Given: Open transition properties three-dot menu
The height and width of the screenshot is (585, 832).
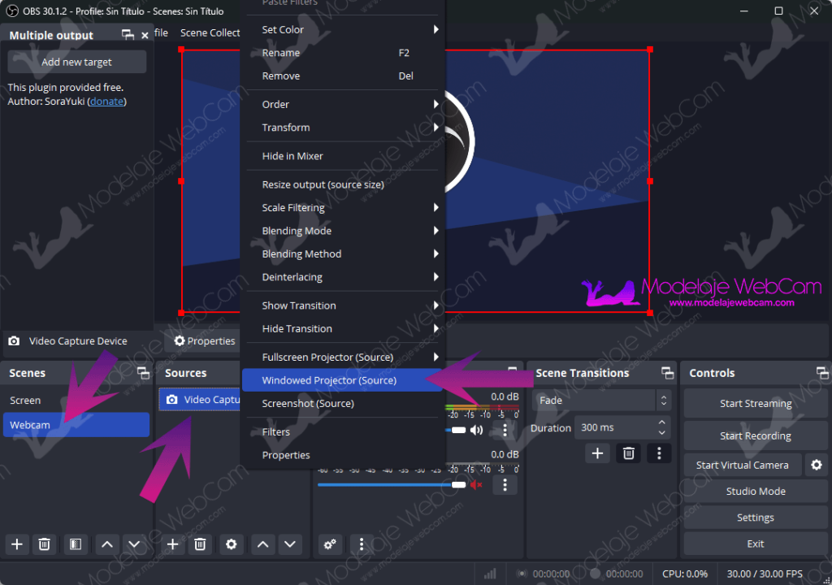Looking at the screenshot, I should click(659, 453).
